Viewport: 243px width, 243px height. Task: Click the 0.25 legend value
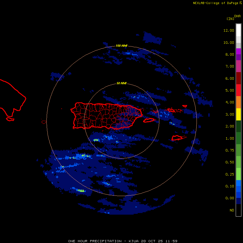point(230,174)
